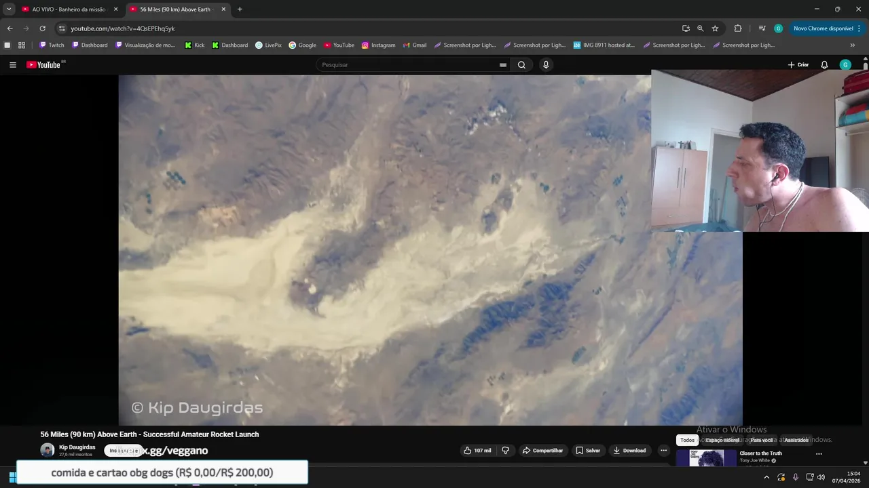Viewport: 869px width, 488px height.
Task: Click the Download button
Action: click(629, 450)
